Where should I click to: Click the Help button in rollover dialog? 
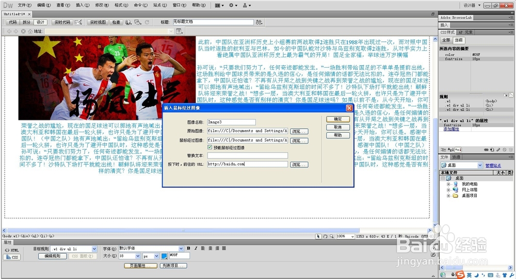point(338,135)
